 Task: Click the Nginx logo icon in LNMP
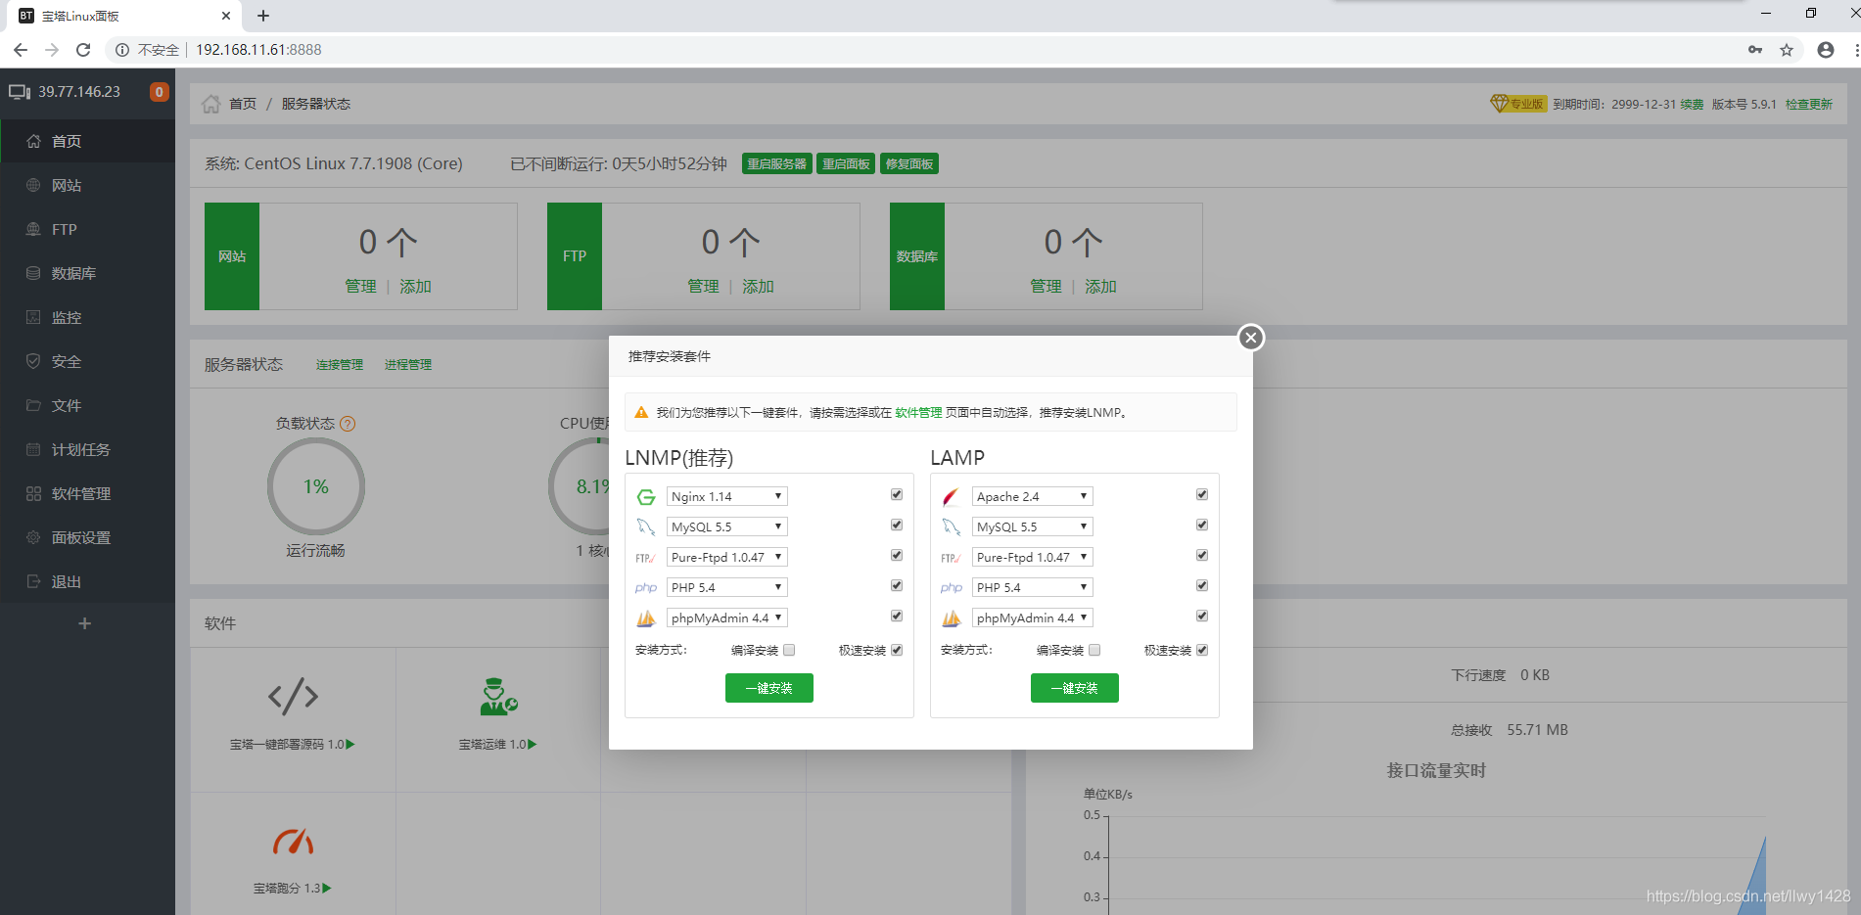(x=646, y=497)
